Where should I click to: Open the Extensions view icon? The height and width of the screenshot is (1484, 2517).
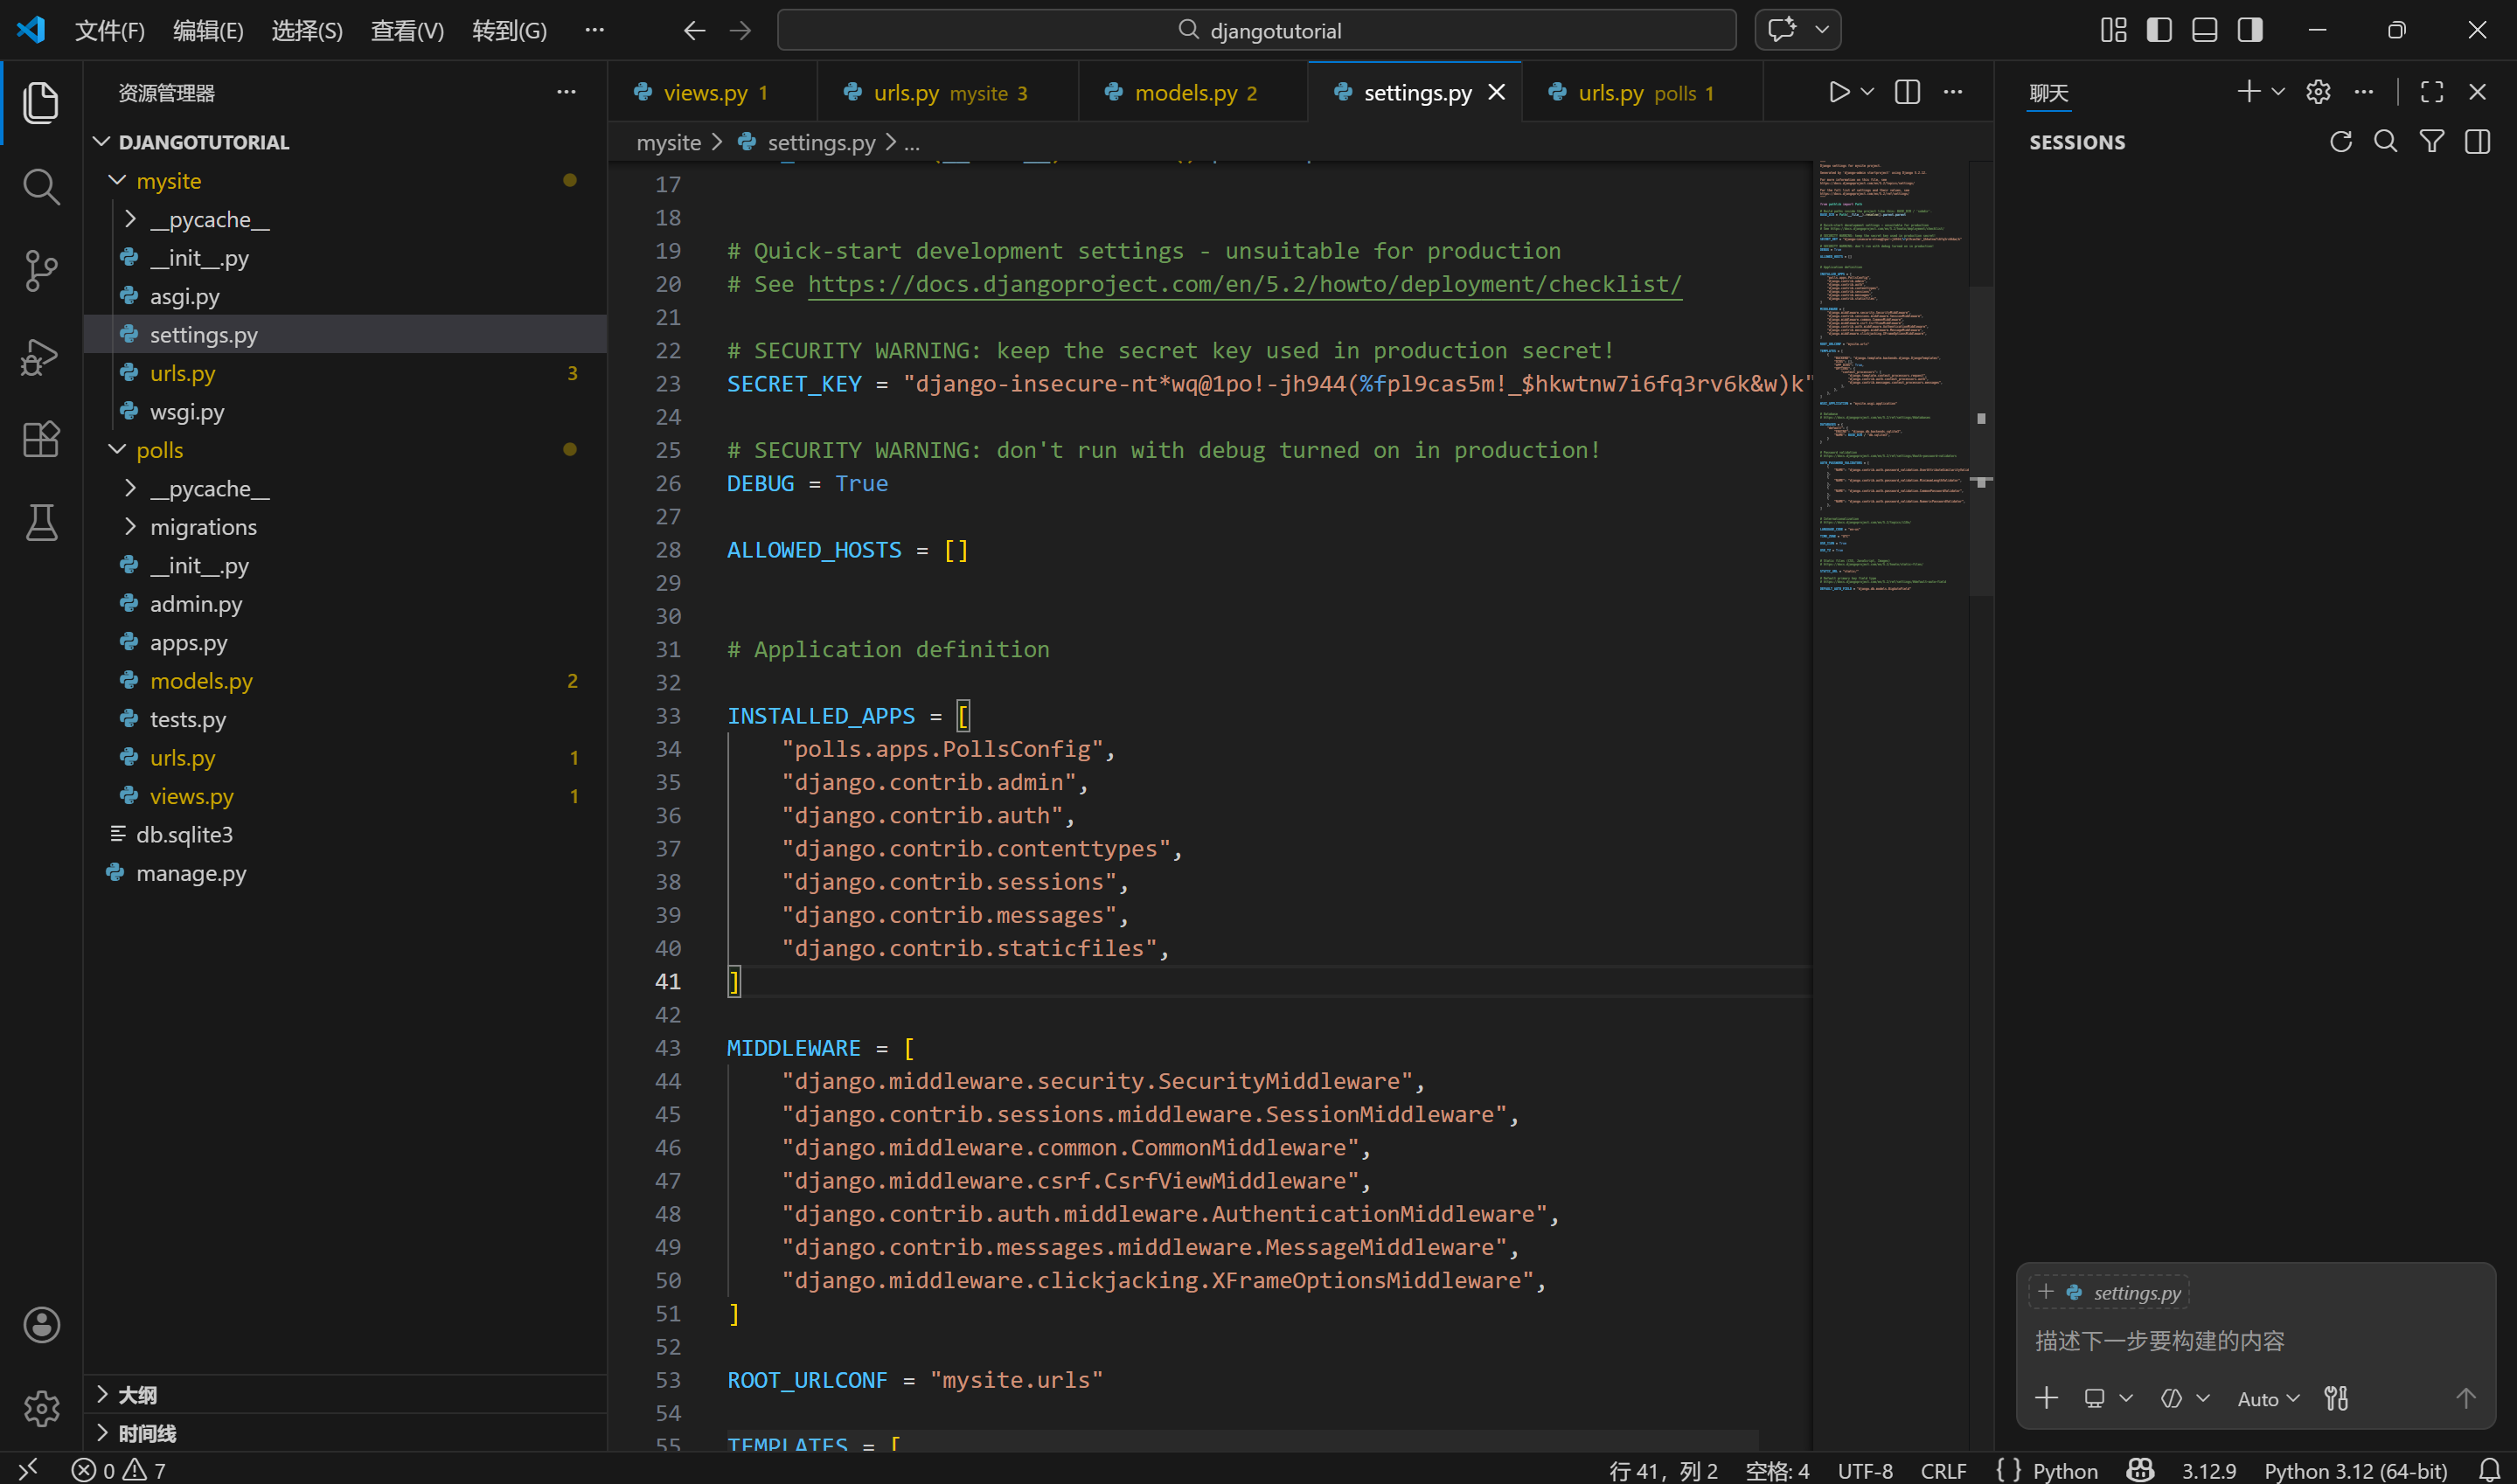pyautogui.click(x=41, y=439)
